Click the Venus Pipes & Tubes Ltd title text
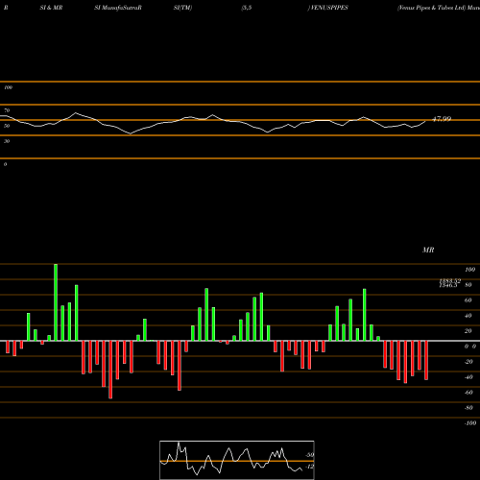Image resolution: width=480 pixels, height=480 pixels. pyautogui.click(x=431, y=8)
